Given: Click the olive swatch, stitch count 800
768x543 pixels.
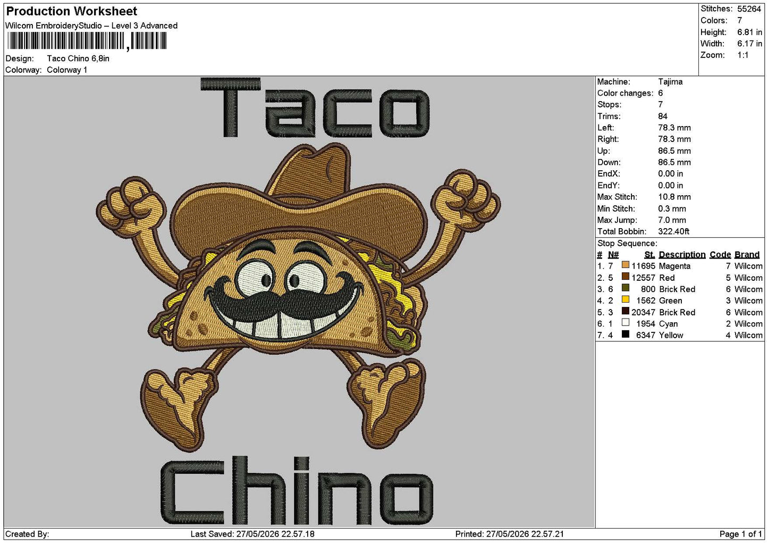Looking at the screenshot, I should (x=626, y=288).
